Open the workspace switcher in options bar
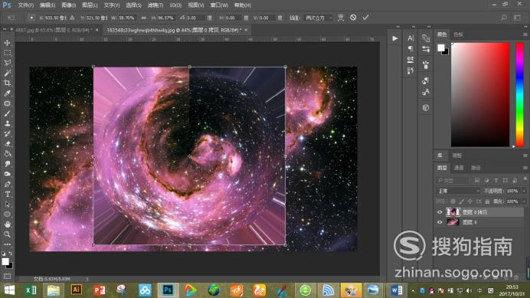Screen dimensions: 530x298 [x=518, y=18]
